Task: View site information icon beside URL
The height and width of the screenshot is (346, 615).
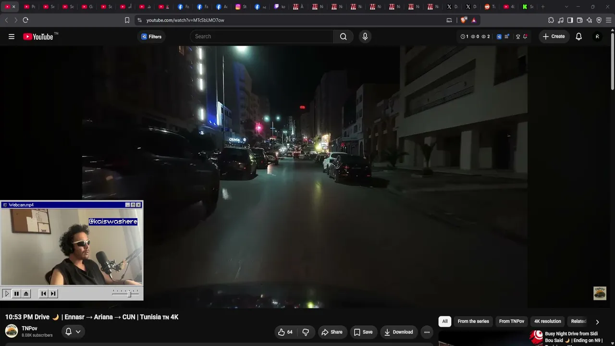Action: coord(139,20)
